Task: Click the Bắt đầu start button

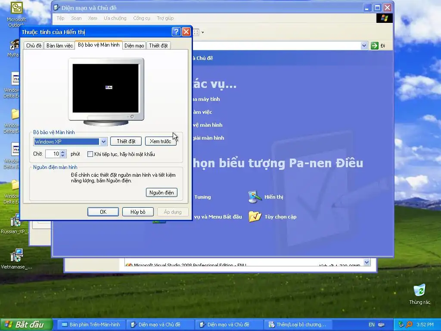Action: coord(26,325)
